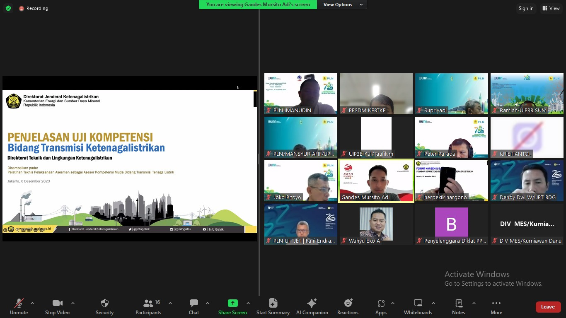Expand the arrow beside Notes
The height and width of the screenshot is (318, 566).
[474, 303]
